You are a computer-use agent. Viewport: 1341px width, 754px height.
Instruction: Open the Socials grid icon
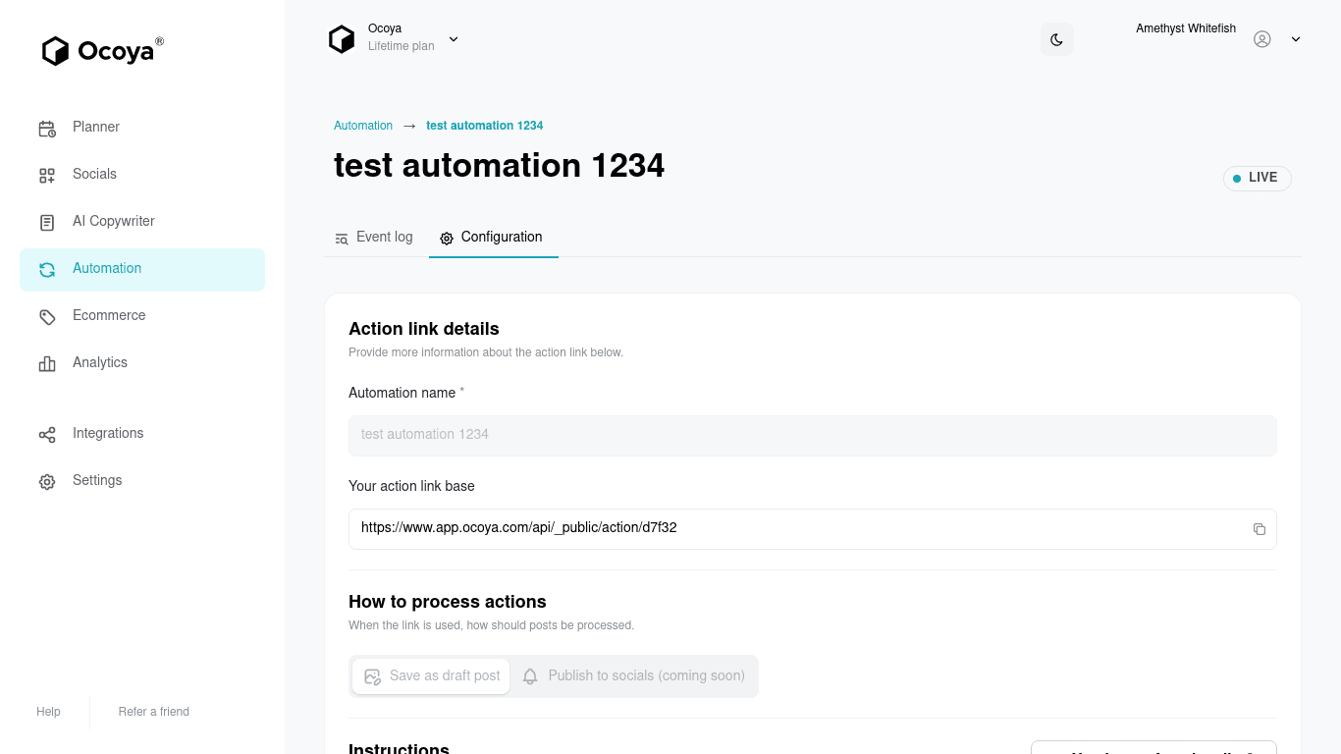(x=47, y=175)
